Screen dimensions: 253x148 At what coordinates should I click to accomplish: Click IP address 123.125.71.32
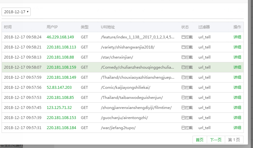tap(59, 108)
